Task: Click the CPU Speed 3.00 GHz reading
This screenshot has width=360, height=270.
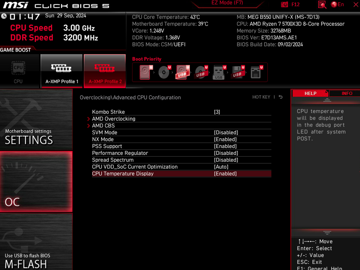Action: (53, 28)
